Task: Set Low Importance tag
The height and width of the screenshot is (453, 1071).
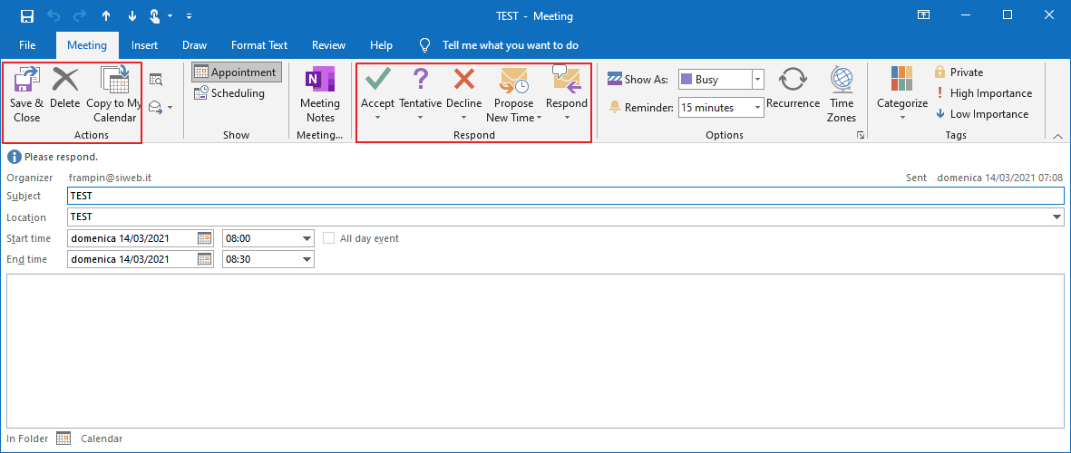Action: coord(981,114)
